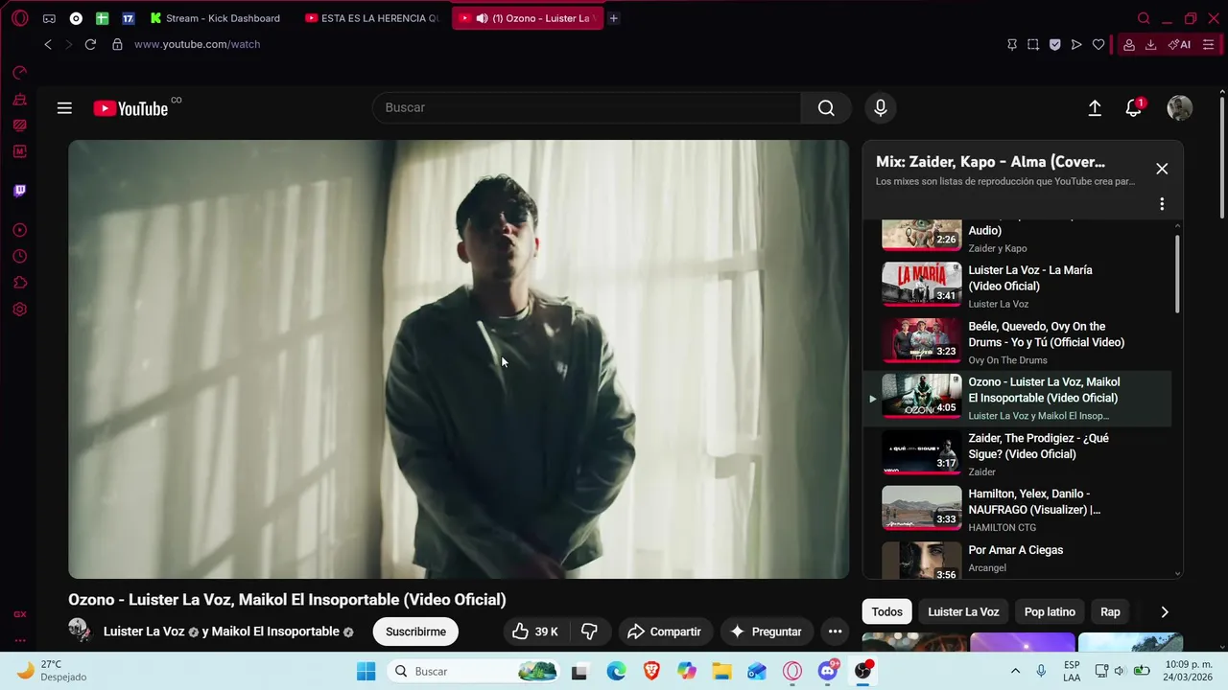Open YouTube notifications bell
Viewport: 1228px width, 690px height.
coord(1134,107)
